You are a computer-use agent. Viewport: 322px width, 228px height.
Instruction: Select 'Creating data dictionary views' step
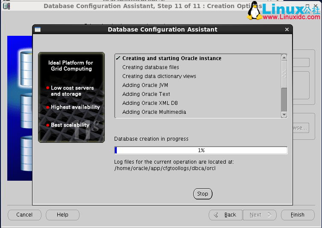[x=159, y=76]
